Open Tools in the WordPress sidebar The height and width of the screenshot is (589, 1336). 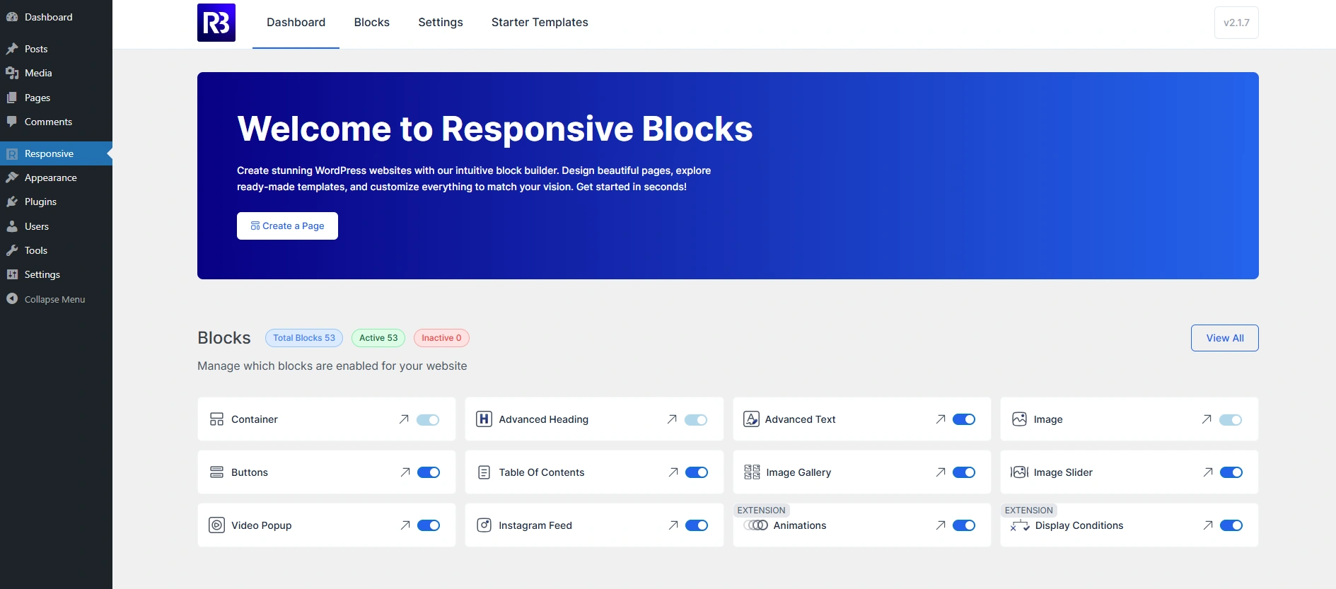56,250
